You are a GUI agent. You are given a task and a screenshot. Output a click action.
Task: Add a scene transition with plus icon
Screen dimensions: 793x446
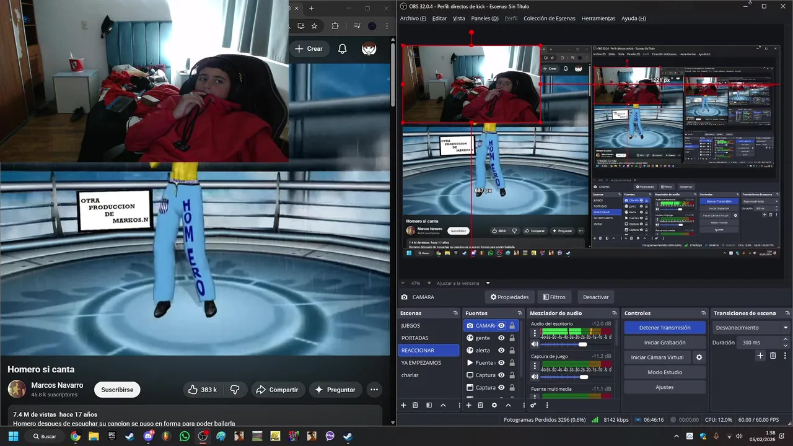pyautogui.click(x=760, y=356)
